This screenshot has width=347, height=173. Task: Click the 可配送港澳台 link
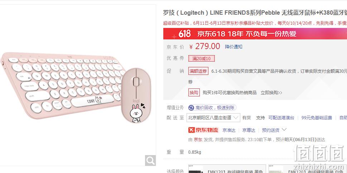pyautogui.click(x=281, y=118)
